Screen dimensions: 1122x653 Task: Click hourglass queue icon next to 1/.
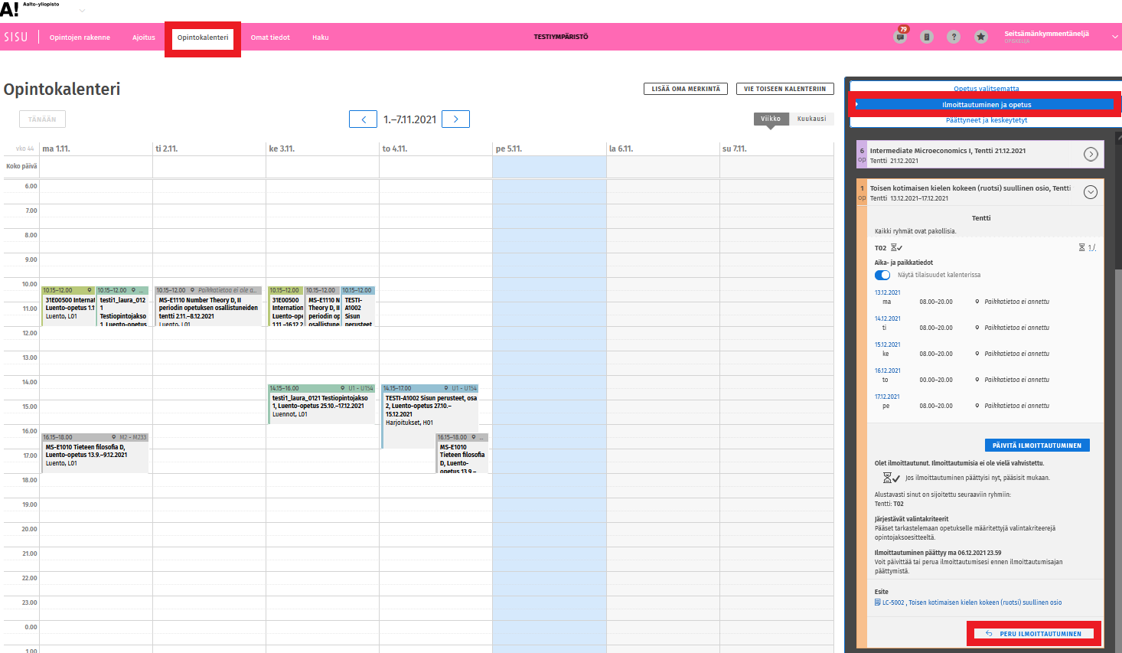pos(1081,247)
